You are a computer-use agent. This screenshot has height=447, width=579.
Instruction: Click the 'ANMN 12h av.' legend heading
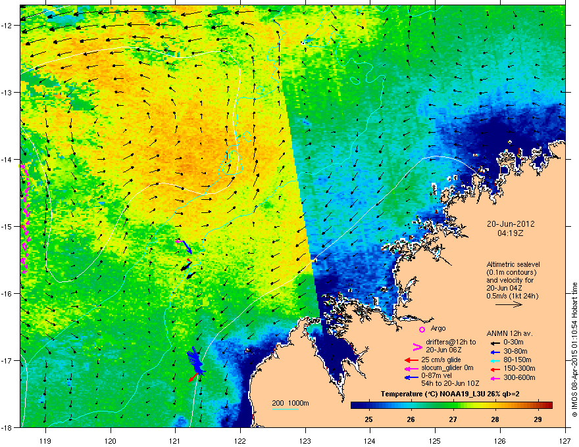[x=509, y=334]
